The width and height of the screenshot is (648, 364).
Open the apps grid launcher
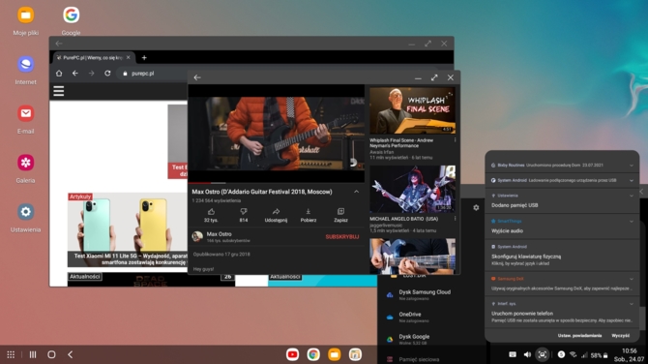coord(11,354)
